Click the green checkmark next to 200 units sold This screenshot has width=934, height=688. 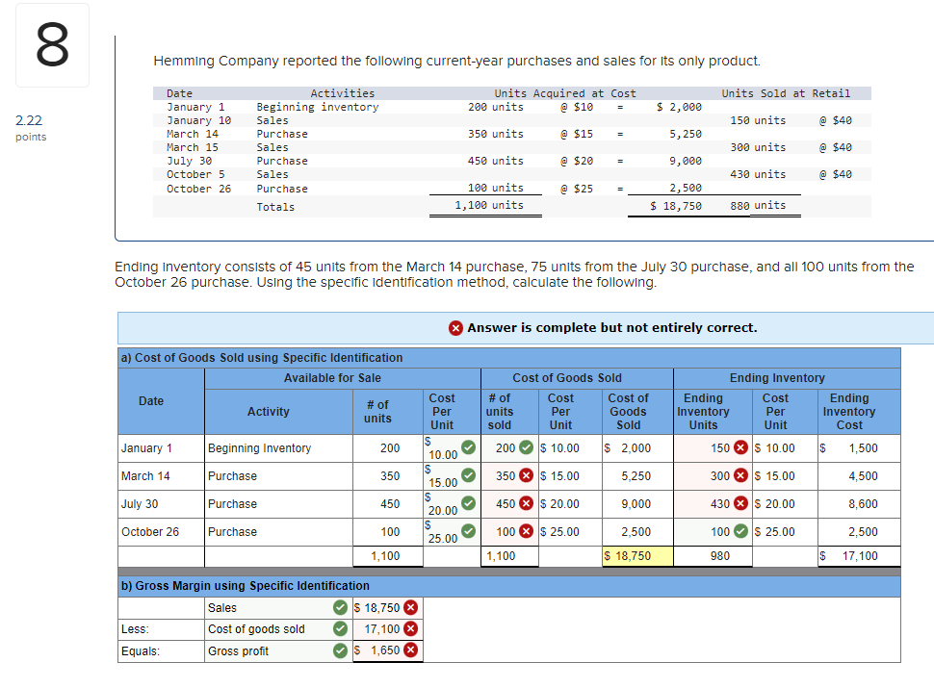click(x=526, y=446)
